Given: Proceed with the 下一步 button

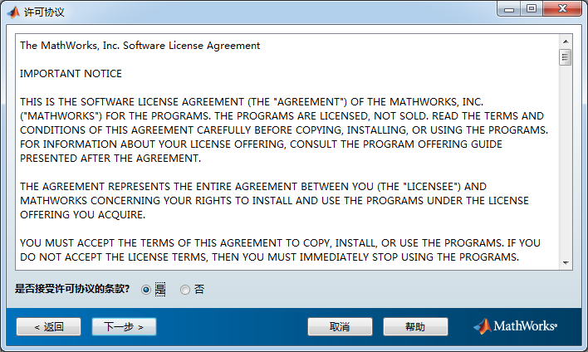Looking at the screenshot, I should pyautogui.click(x=124, y=327).
